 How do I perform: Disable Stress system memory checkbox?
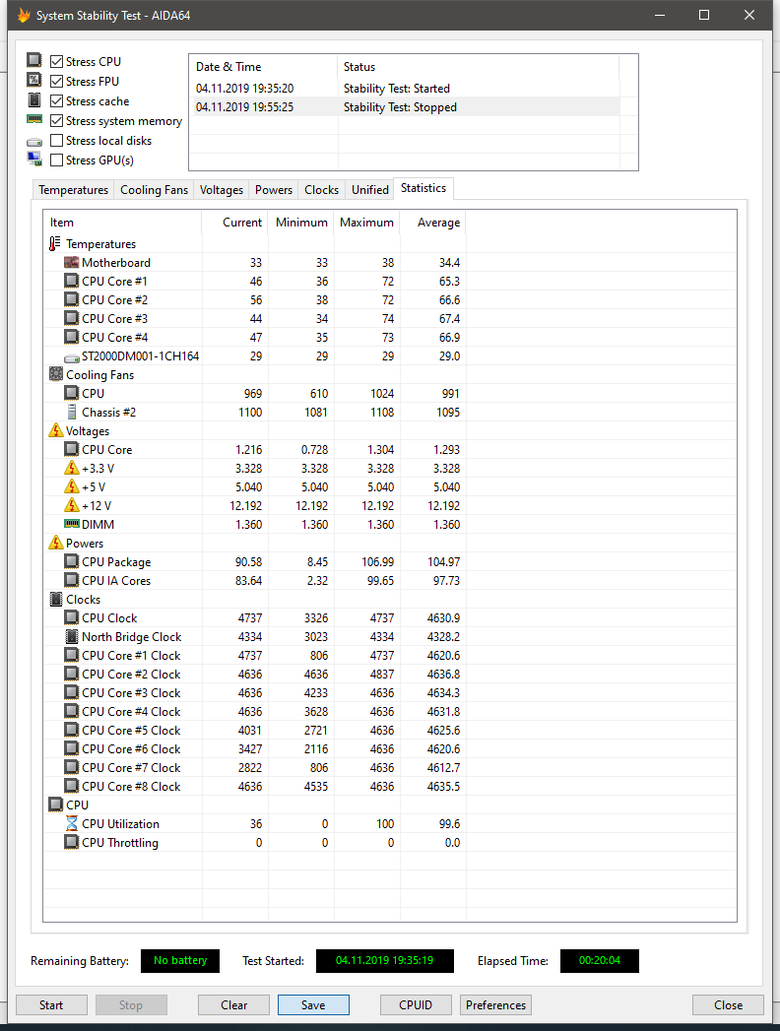click(x=56, y=120)
